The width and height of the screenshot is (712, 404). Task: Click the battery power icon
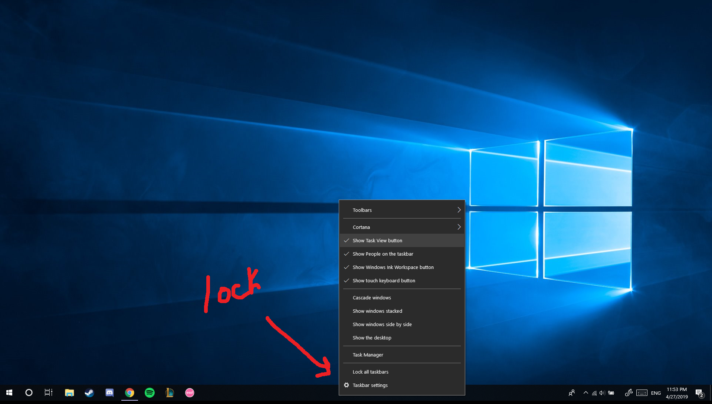pos(611,393)
